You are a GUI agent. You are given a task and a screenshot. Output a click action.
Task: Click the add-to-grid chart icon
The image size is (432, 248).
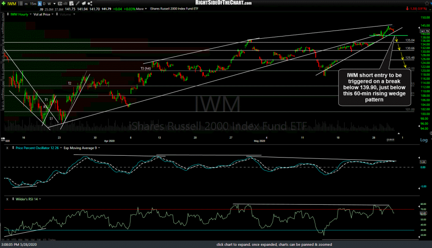coord(72,4)
